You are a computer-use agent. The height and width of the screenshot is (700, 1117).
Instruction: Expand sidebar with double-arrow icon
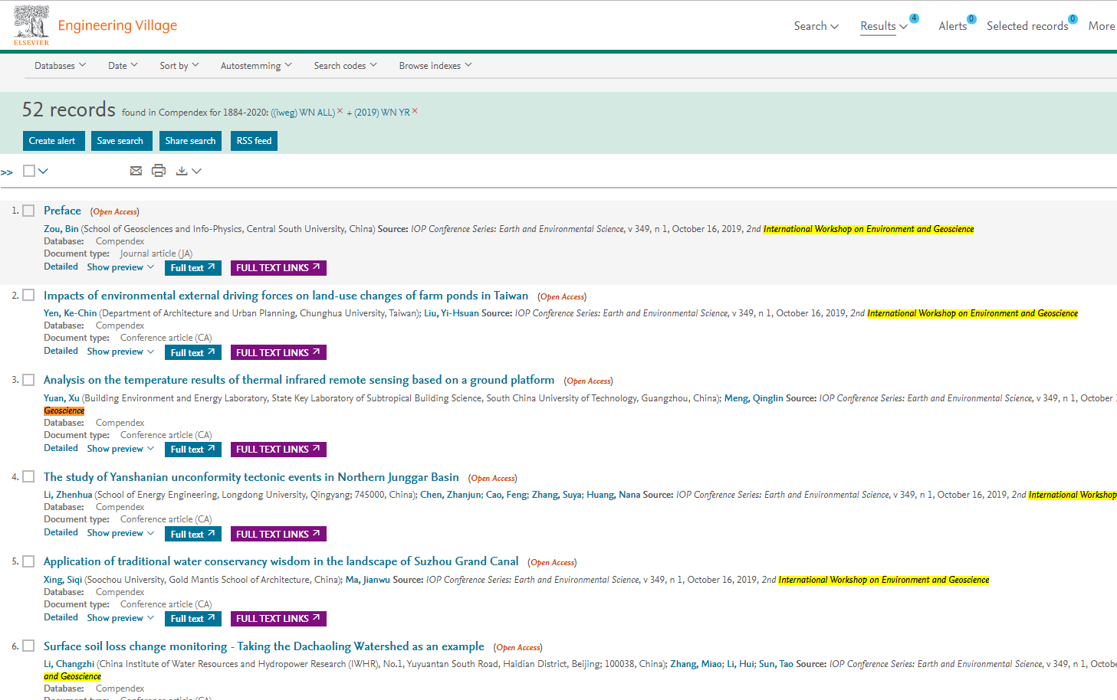[x=7, y=172]
